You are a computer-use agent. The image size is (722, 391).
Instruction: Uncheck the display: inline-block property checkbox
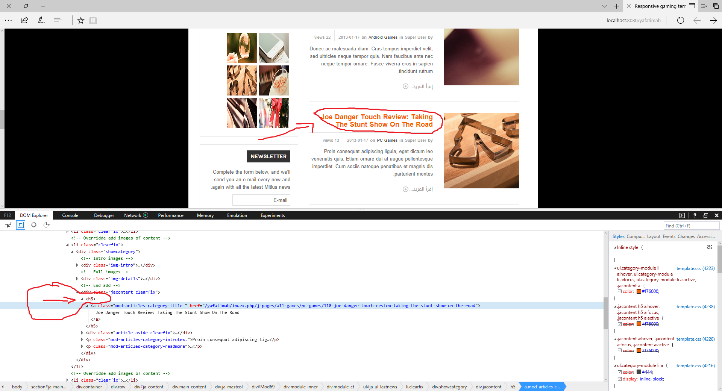pos(620,379)
